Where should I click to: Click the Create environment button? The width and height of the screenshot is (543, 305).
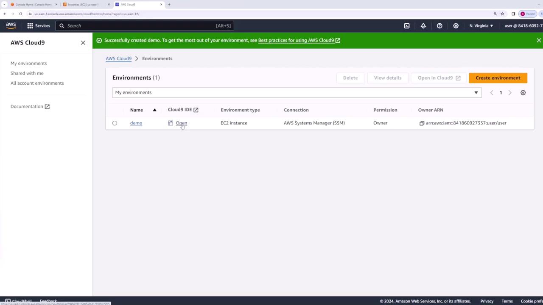point(498,78)
